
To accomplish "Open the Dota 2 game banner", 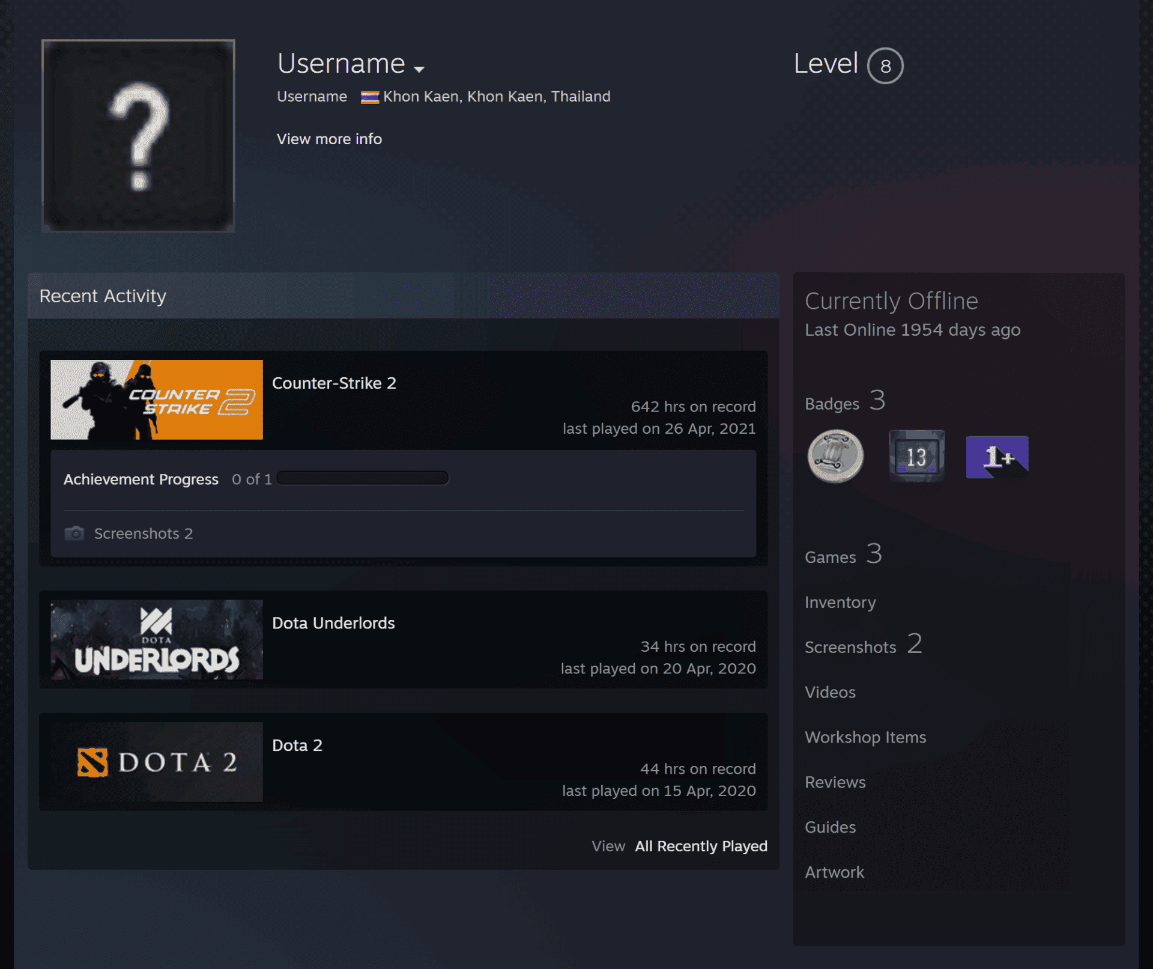I will 157,762.
